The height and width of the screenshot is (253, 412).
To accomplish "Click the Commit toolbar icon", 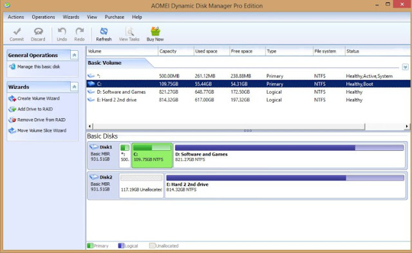I will [17, 31].
